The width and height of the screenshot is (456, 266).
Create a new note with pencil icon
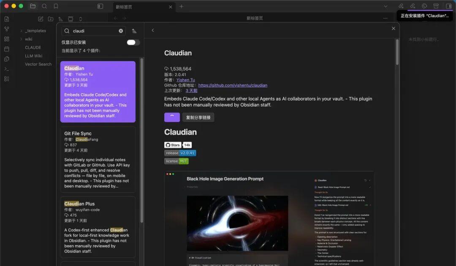click(x=41, y=19)
